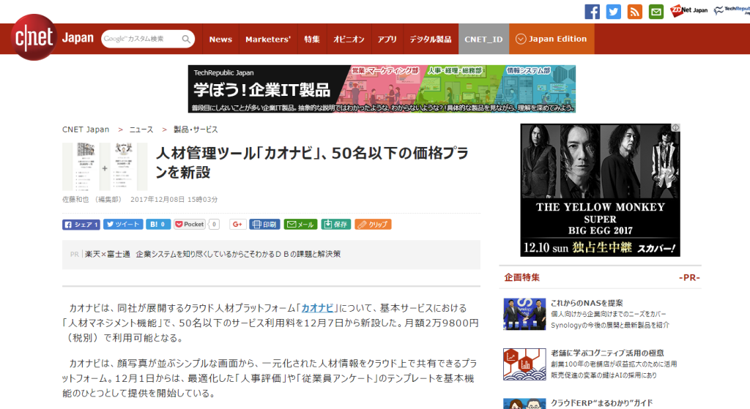Open the RSS feed icon
Image resolution: width=750 pixels, height=409 pixels.
pyautogui.click(x=635, y=12)
